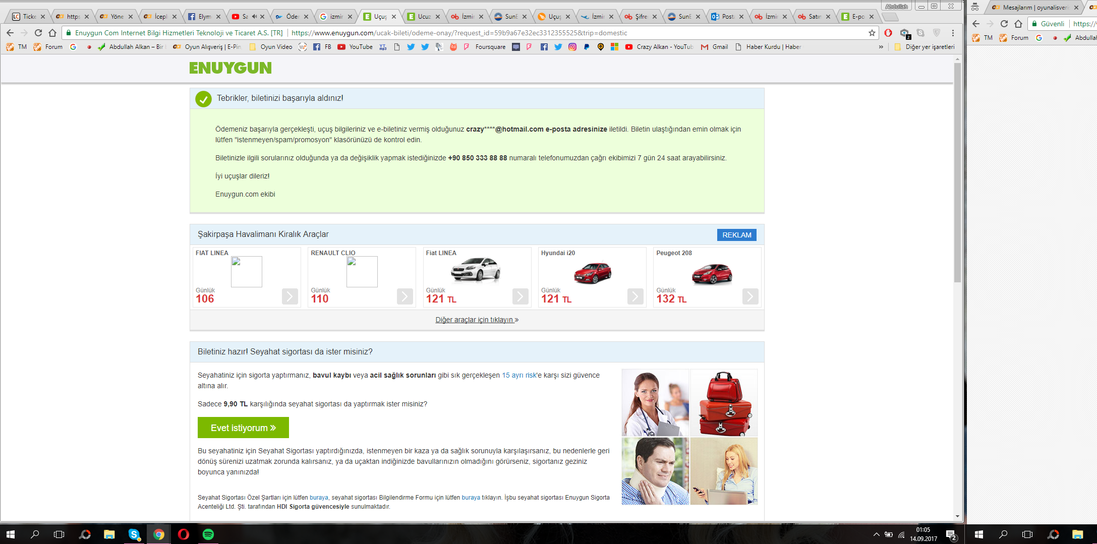The height and width of the screenshot is (544, 1097).
Task: Open the YouTube bookmark
Action: point(355,47)
